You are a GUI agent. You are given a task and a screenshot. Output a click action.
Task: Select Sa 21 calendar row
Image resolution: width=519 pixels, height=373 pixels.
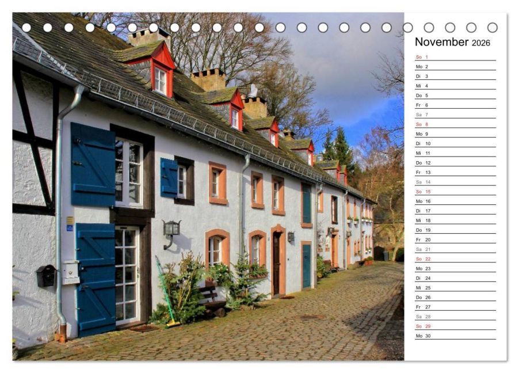(456, 249)
